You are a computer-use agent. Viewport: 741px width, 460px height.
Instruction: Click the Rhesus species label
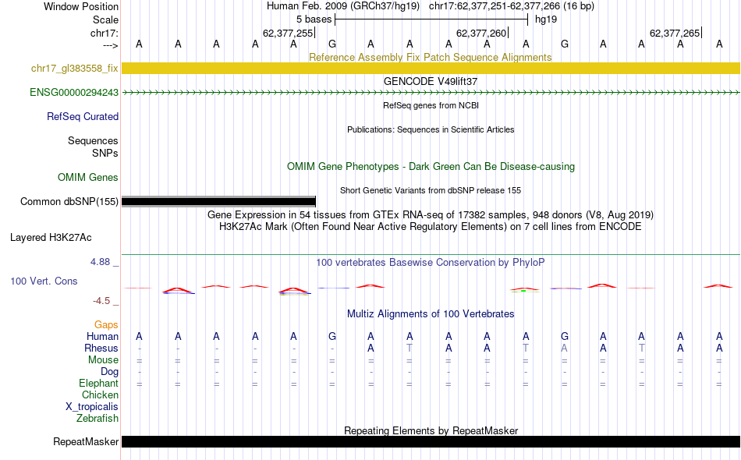click(101, 348)
